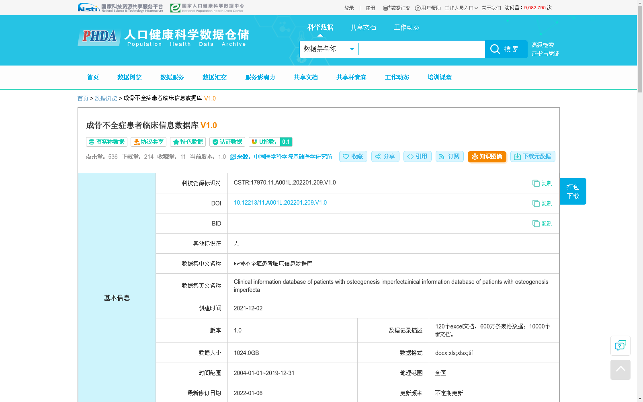Open the 高级检索 advanced search link

[x=543, y=45]
